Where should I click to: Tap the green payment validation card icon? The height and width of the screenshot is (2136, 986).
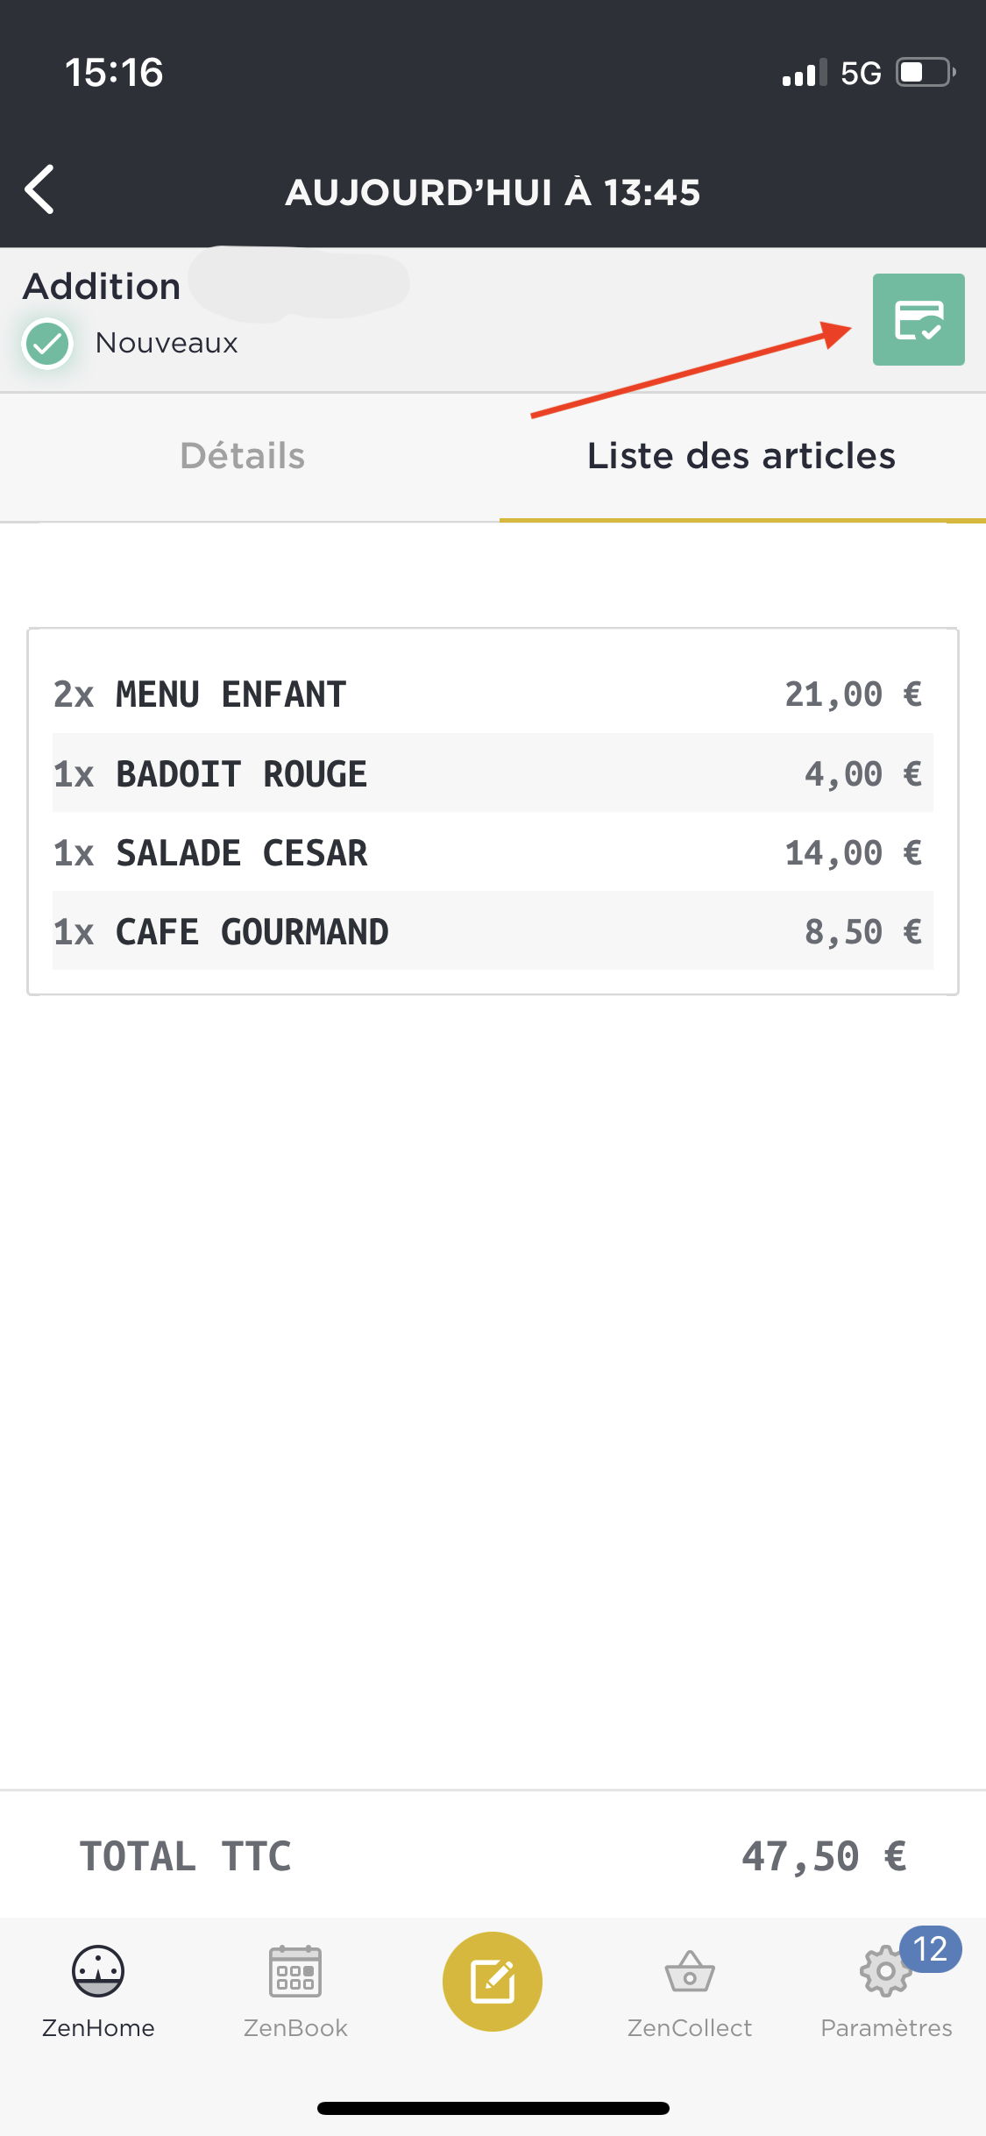919,319
